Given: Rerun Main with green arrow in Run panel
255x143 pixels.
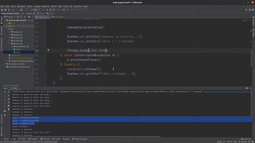Looking at the screenshot, I should point(5,92).
